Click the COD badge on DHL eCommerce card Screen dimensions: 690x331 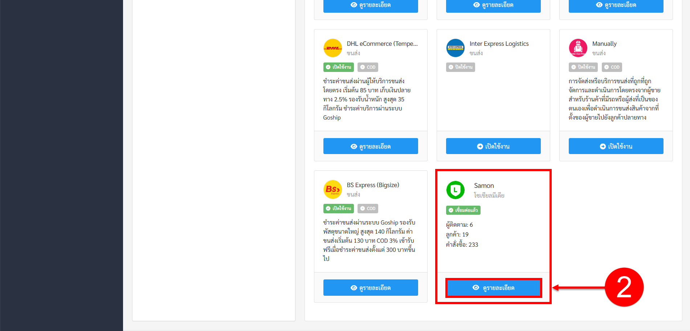368,67
